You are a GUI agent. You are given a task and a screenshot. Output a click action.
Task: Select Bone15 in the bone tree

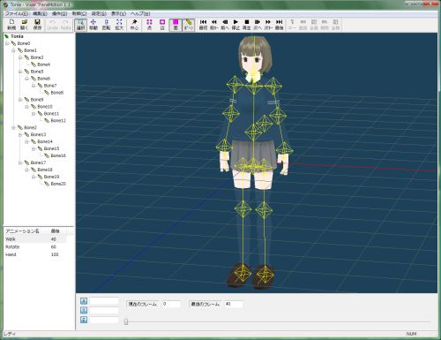51,148
